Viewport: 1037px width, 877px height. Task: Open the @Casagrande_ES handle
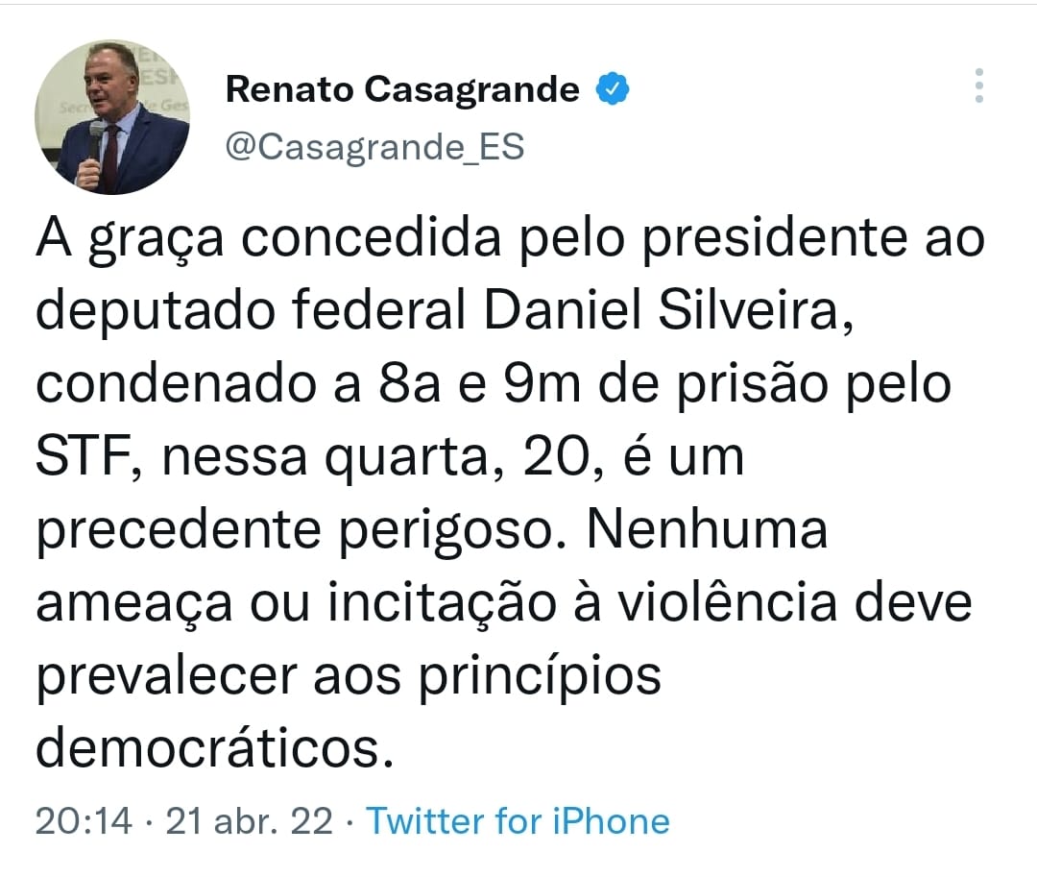(374, 148)
